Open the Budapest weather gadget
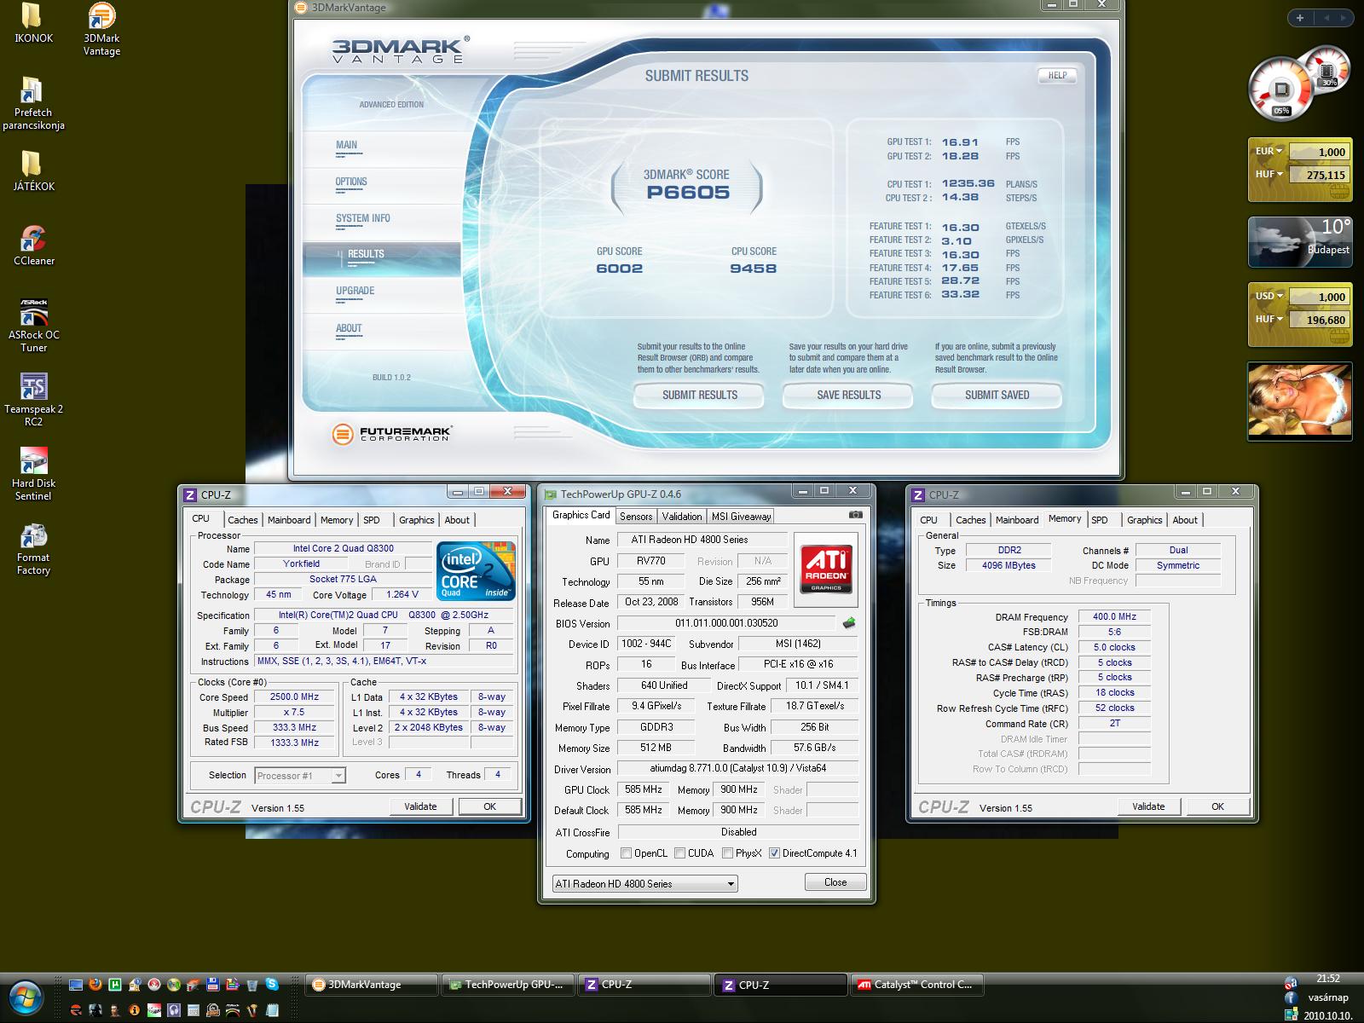Viewport: 1364px width, 1023px height. click(1299, 242)
